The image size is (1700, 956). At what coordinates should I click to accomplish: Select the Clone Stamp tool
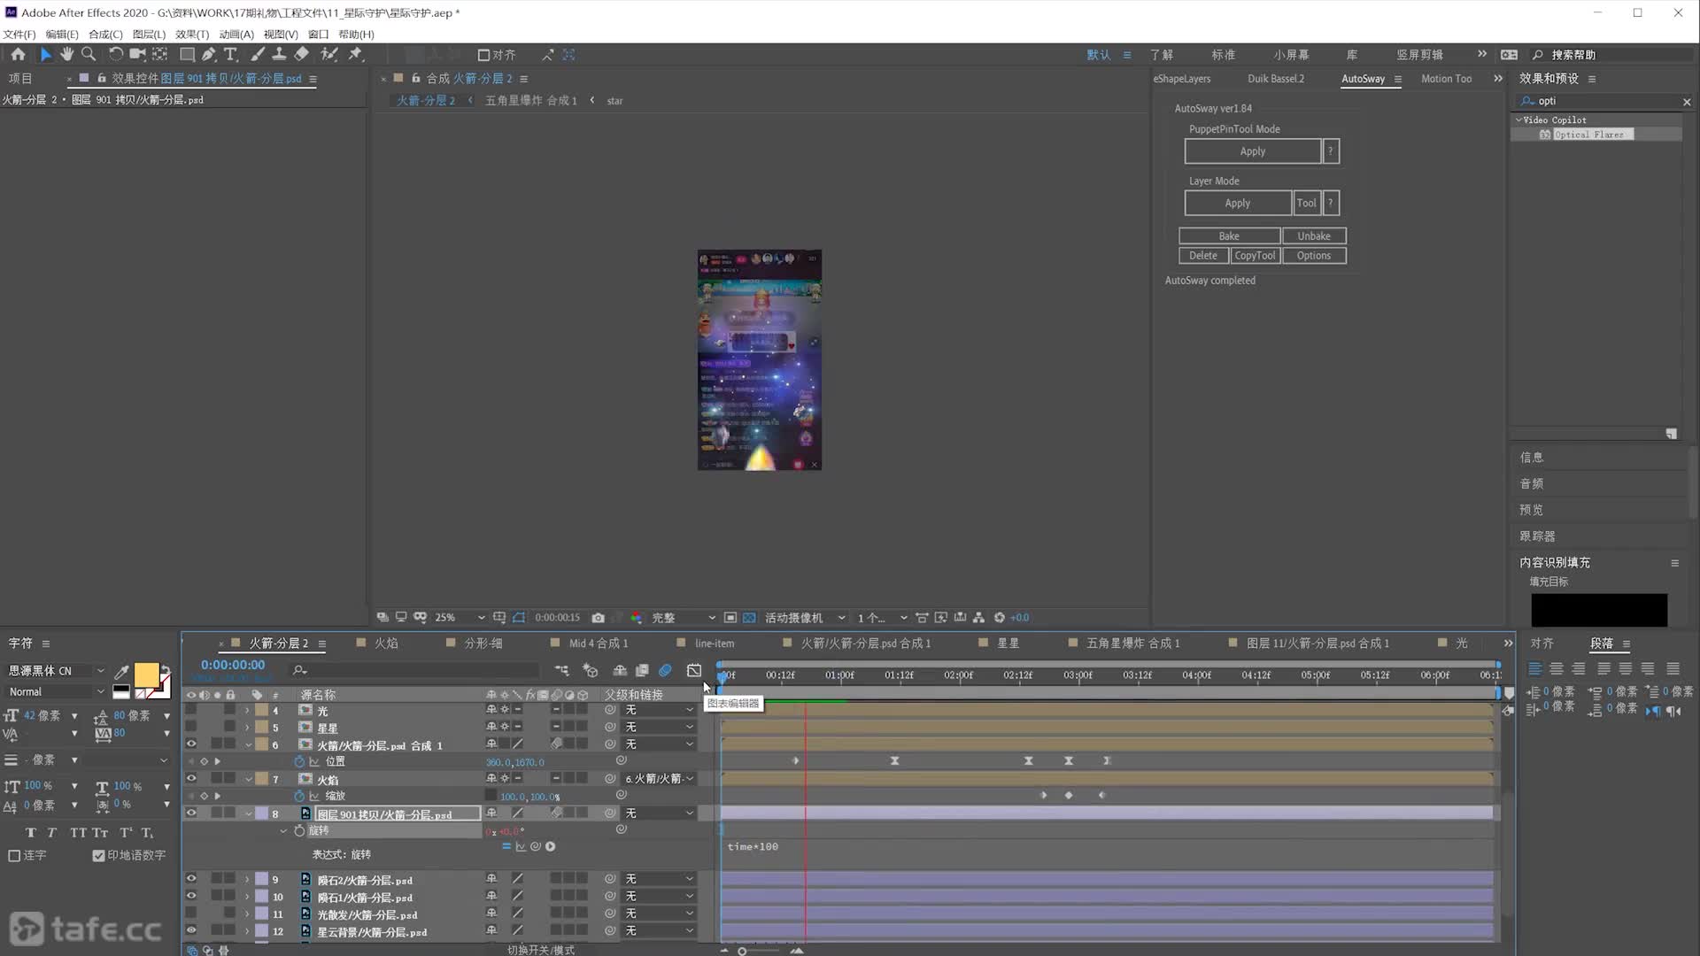[x=278, y=54]
